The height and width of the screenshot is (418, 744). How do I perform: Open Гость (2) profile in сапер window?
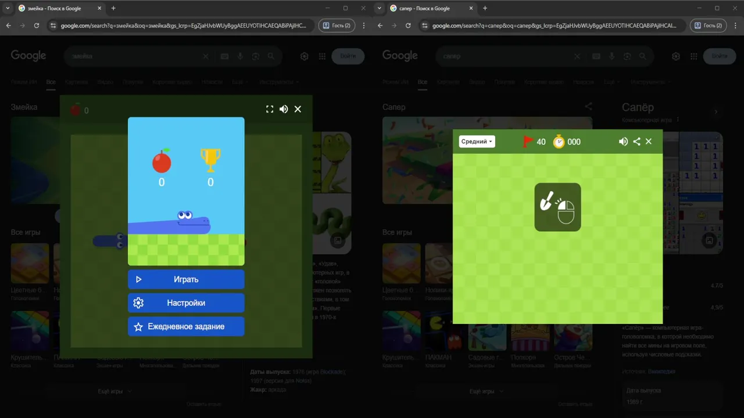(708, 26)
